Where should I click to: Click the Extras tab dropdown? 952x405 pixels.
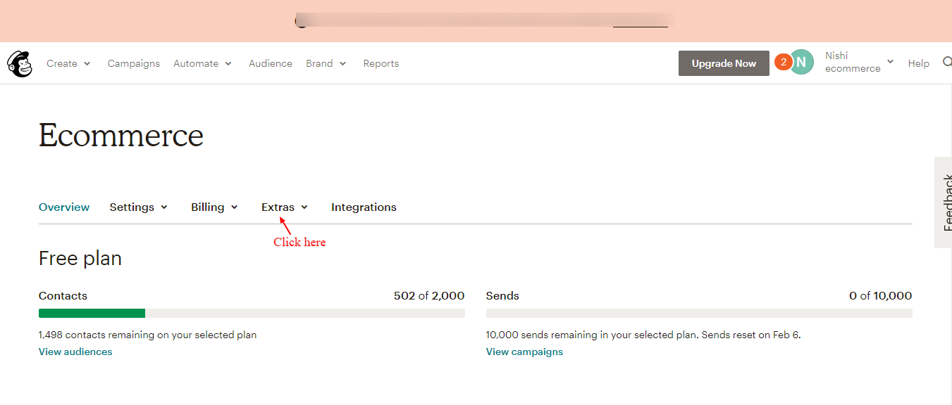pos(285,207)
